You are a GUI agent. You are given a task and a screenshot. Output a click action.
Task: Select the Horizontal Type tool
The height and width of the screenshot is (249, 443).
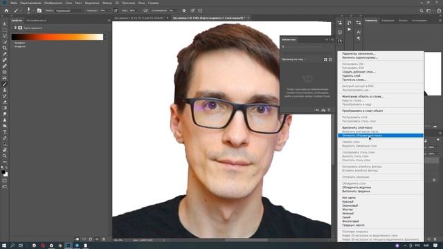tap(5, 132)
